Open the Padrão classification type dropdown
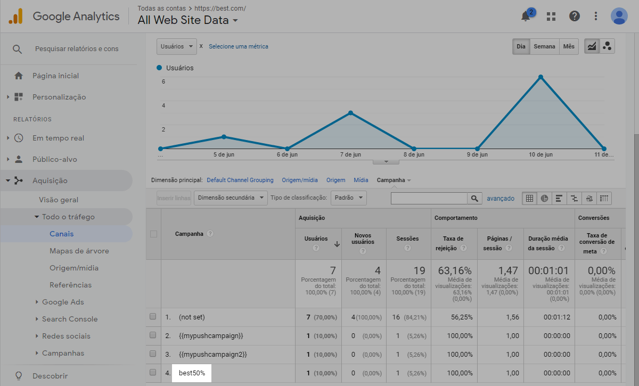639x386 pixels. (349, 198)
